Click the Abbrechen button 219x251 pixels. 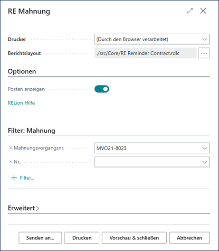pyautogui.click(x=190, y=238)
